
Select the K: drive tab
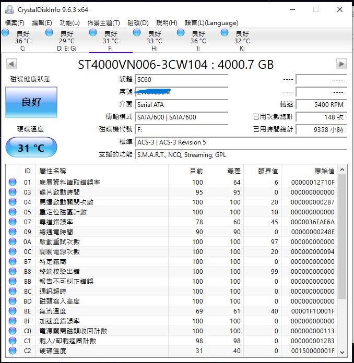click(242, 40)
